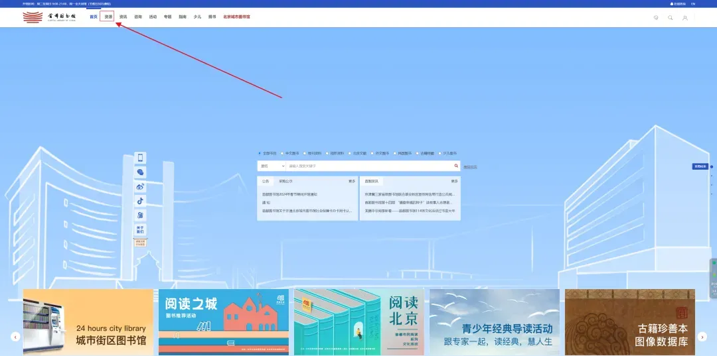Open the user account icon in header
This screenshot has width=717, height=356.
coord(685,17)
